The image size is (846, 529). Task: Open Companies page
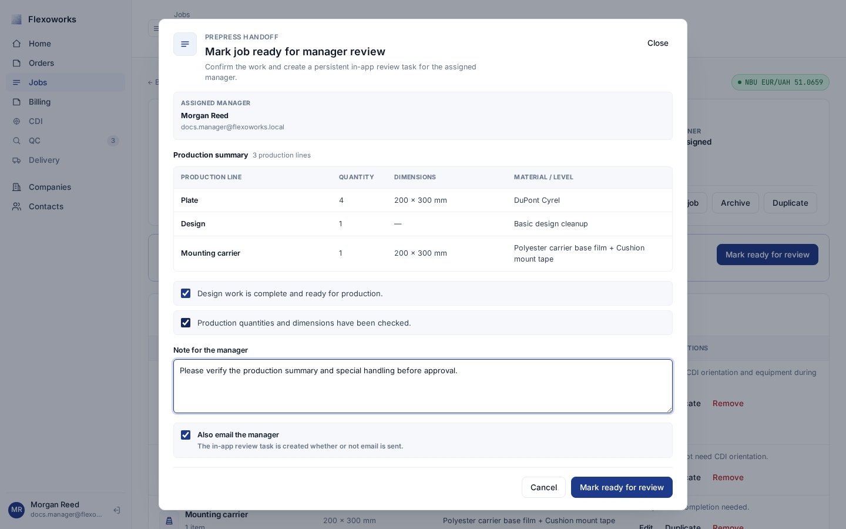(x=66, y=187)
